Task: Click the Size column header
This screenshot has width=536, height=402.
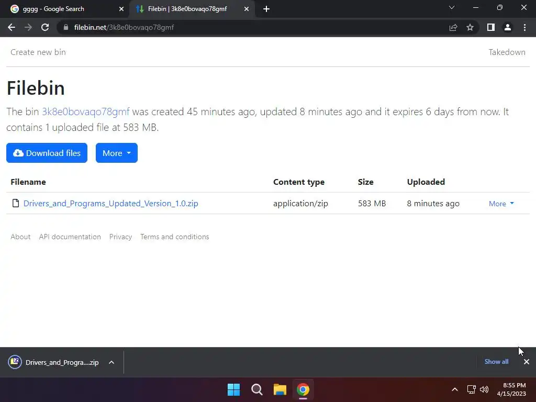Action: click(x=365, y=182)
